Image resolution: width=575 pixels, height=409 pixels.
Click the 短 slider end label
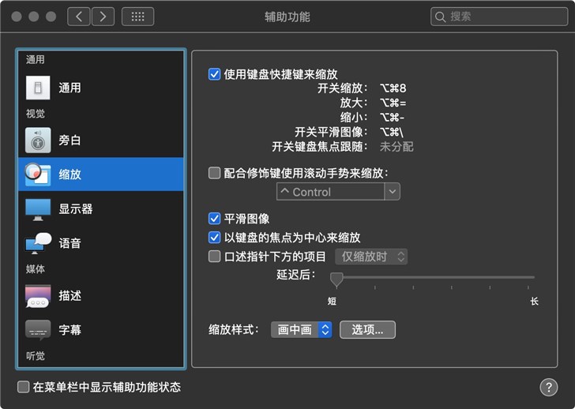coord(332,302)
